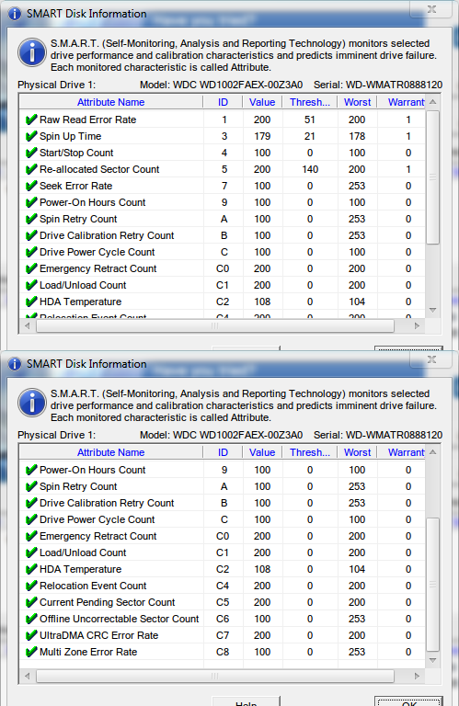
Task: Click the check icon beside UltraDMA CRC Error Rate
Action: click(x=31, y=635)
